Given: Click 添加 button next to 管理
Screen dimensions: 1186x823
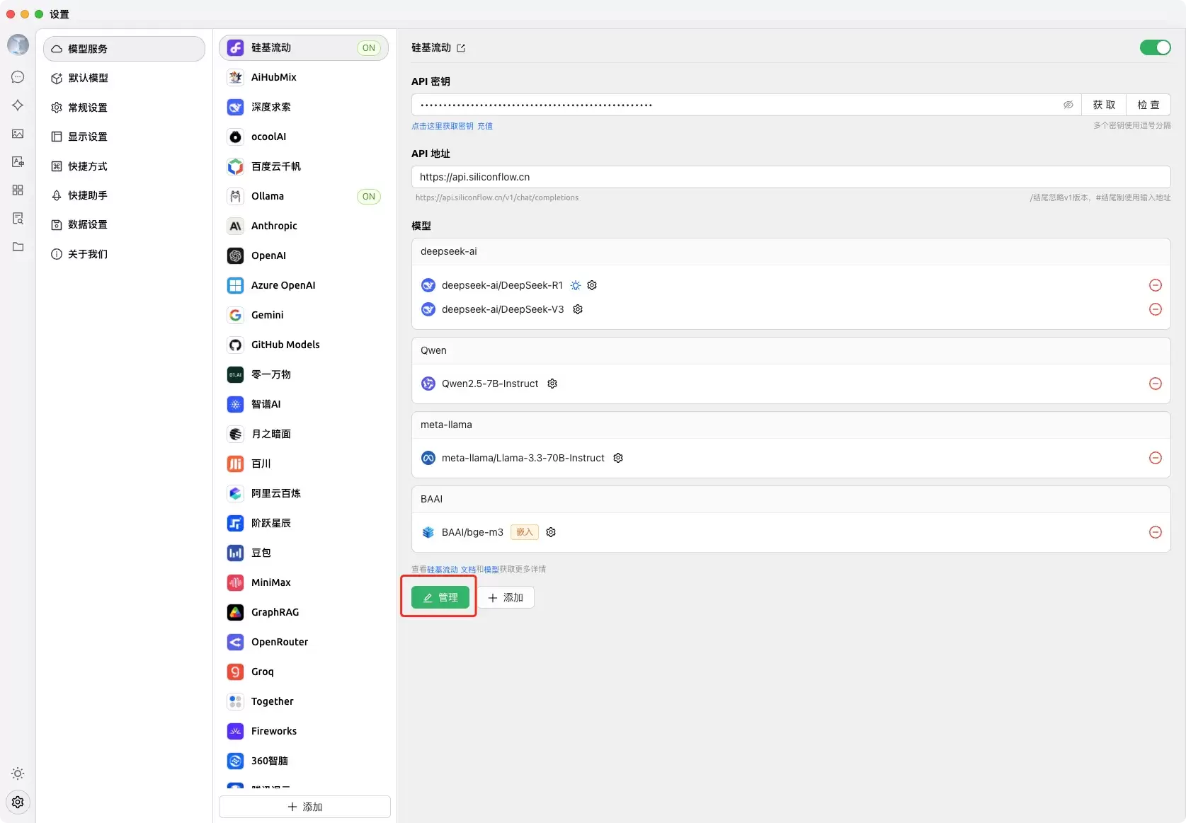Looking at the screenshot, I should (x=506, y=597).
